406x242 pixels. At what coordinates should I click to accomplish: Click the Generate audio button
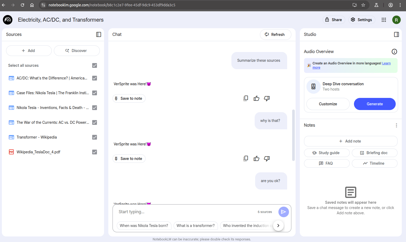(375, 104)
